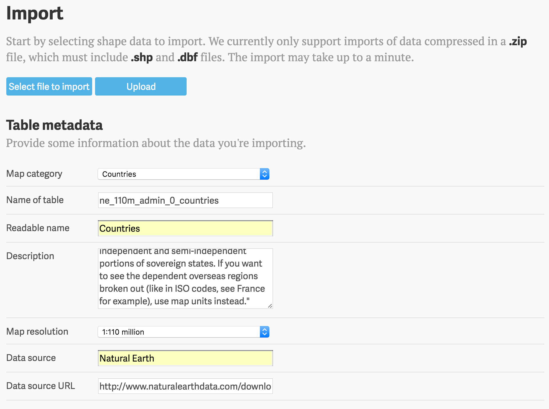This screenshot has height=409, width=549.
Task: Click the Description textarea resize handle
Action: pos(270,306)
